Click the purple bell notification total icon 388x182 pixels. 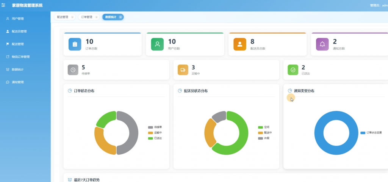(322, 44)
